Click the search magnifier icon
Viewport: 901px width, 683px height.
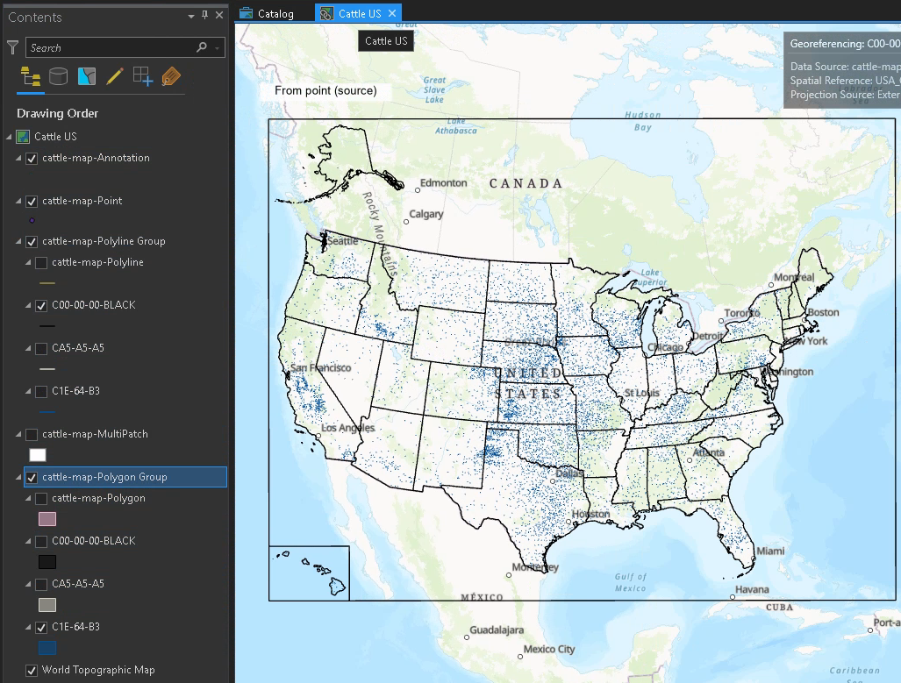click(x=201, y=47)
